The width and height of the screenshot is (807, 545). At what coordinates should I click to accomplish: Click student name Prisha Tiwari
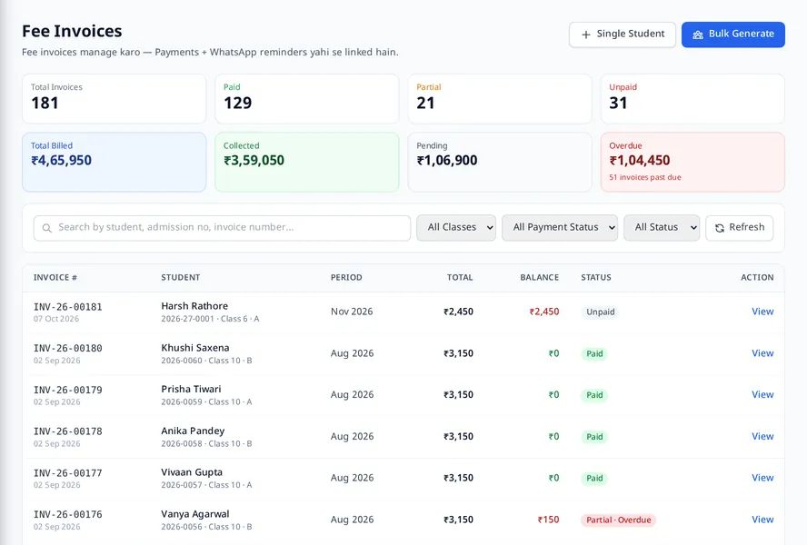191,389
